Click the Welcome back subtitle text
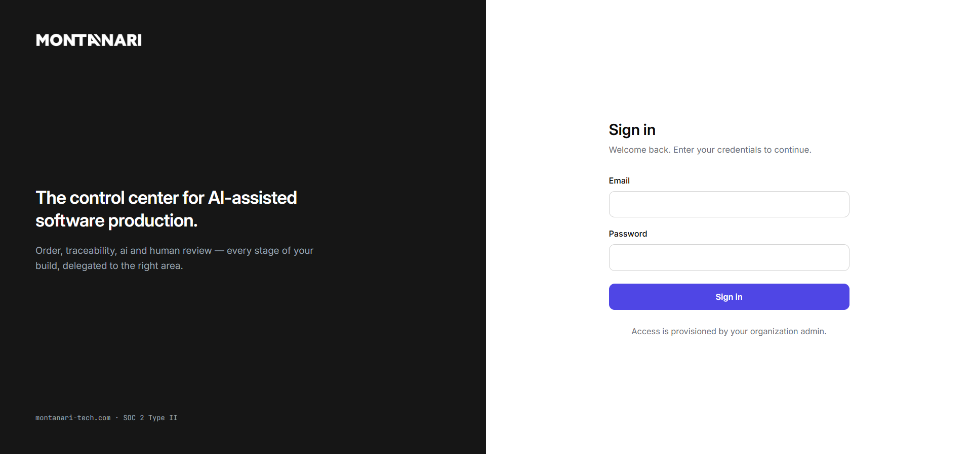 pyautogui.click(x=710, y=150)
